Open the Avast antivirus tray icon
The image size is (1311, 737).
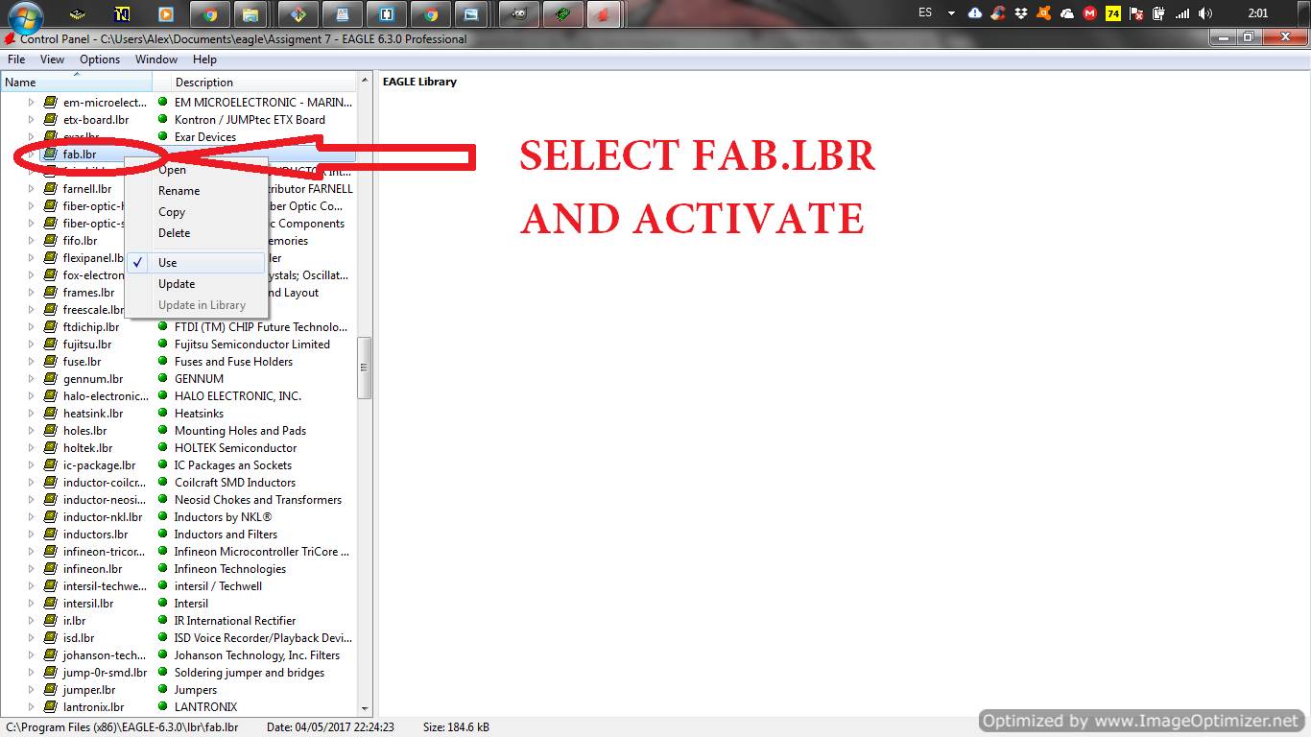point(1044,13)
